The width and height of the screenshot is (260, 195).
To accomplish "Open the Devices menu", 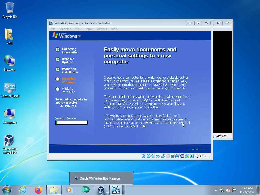I will pos(102,29).
